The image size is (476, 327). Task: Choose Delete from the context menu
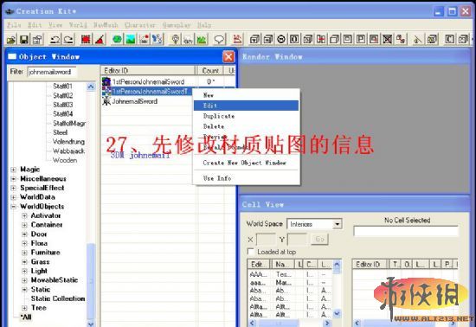coord(246,126)
